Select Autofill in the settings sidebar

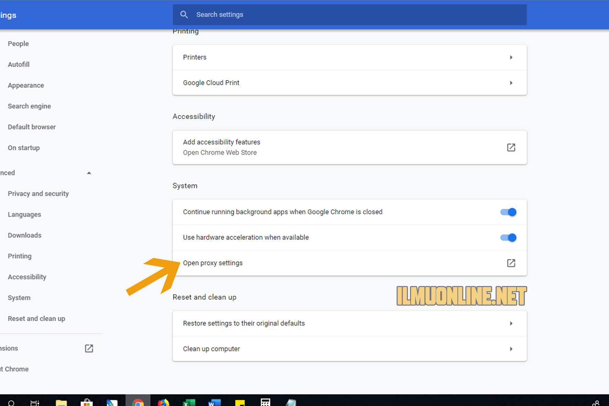click(x=19, y=64)
